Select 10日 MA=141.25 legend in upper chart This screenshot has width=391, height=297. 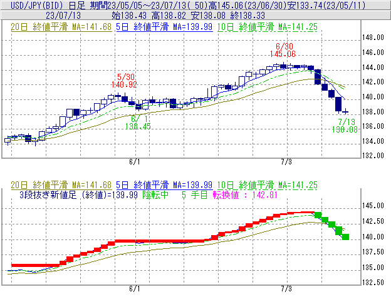pyautogui.click(x=268, y=27)
